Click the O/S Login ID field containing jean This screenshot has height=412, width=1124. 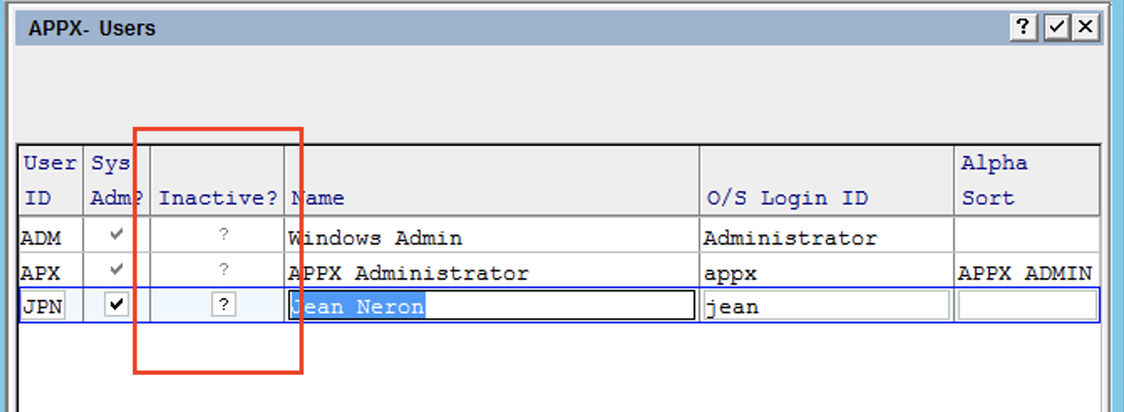[x=826, y=306]
